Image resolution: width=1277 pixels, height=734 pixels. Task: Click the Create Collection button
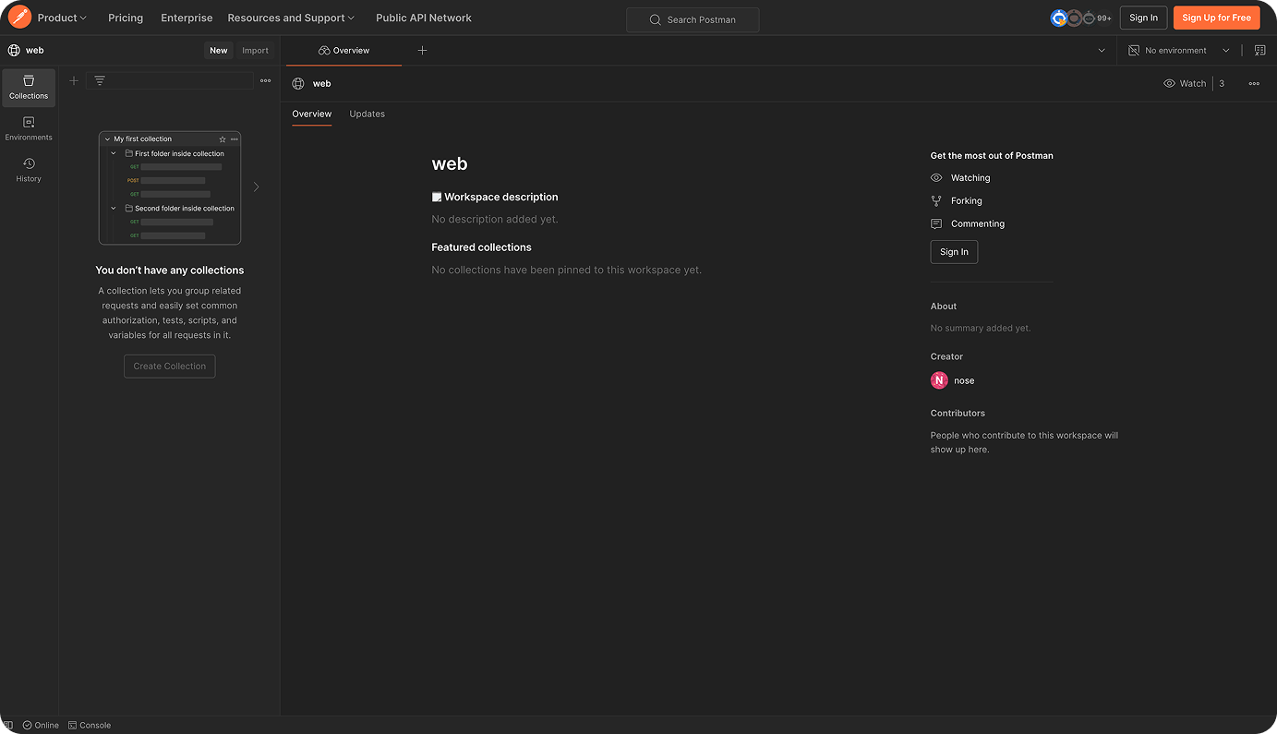pyautogui.click(x=170, y=367)
